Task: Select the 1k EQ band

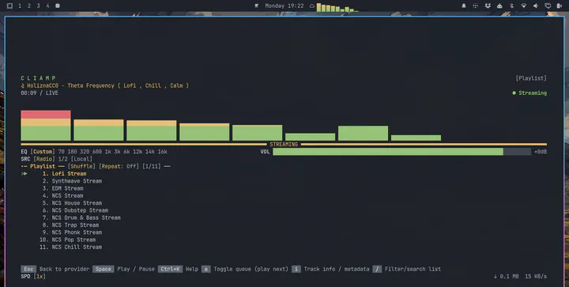Action: (107, 152)
